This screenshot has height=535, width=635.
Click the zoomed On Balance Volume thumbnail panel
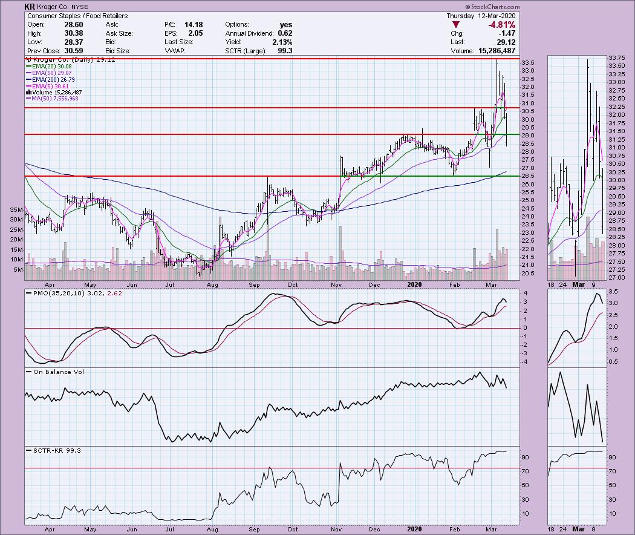pyautogui.click(x=577, y=407)
